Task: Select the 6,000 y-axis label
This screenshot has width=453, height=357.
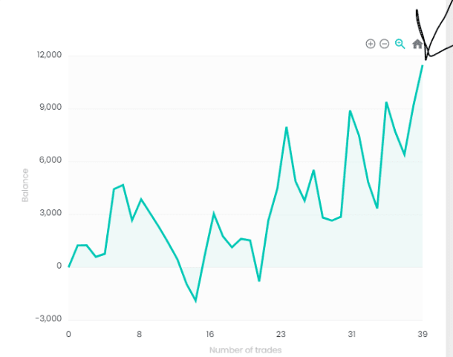Action: point(50,160)
